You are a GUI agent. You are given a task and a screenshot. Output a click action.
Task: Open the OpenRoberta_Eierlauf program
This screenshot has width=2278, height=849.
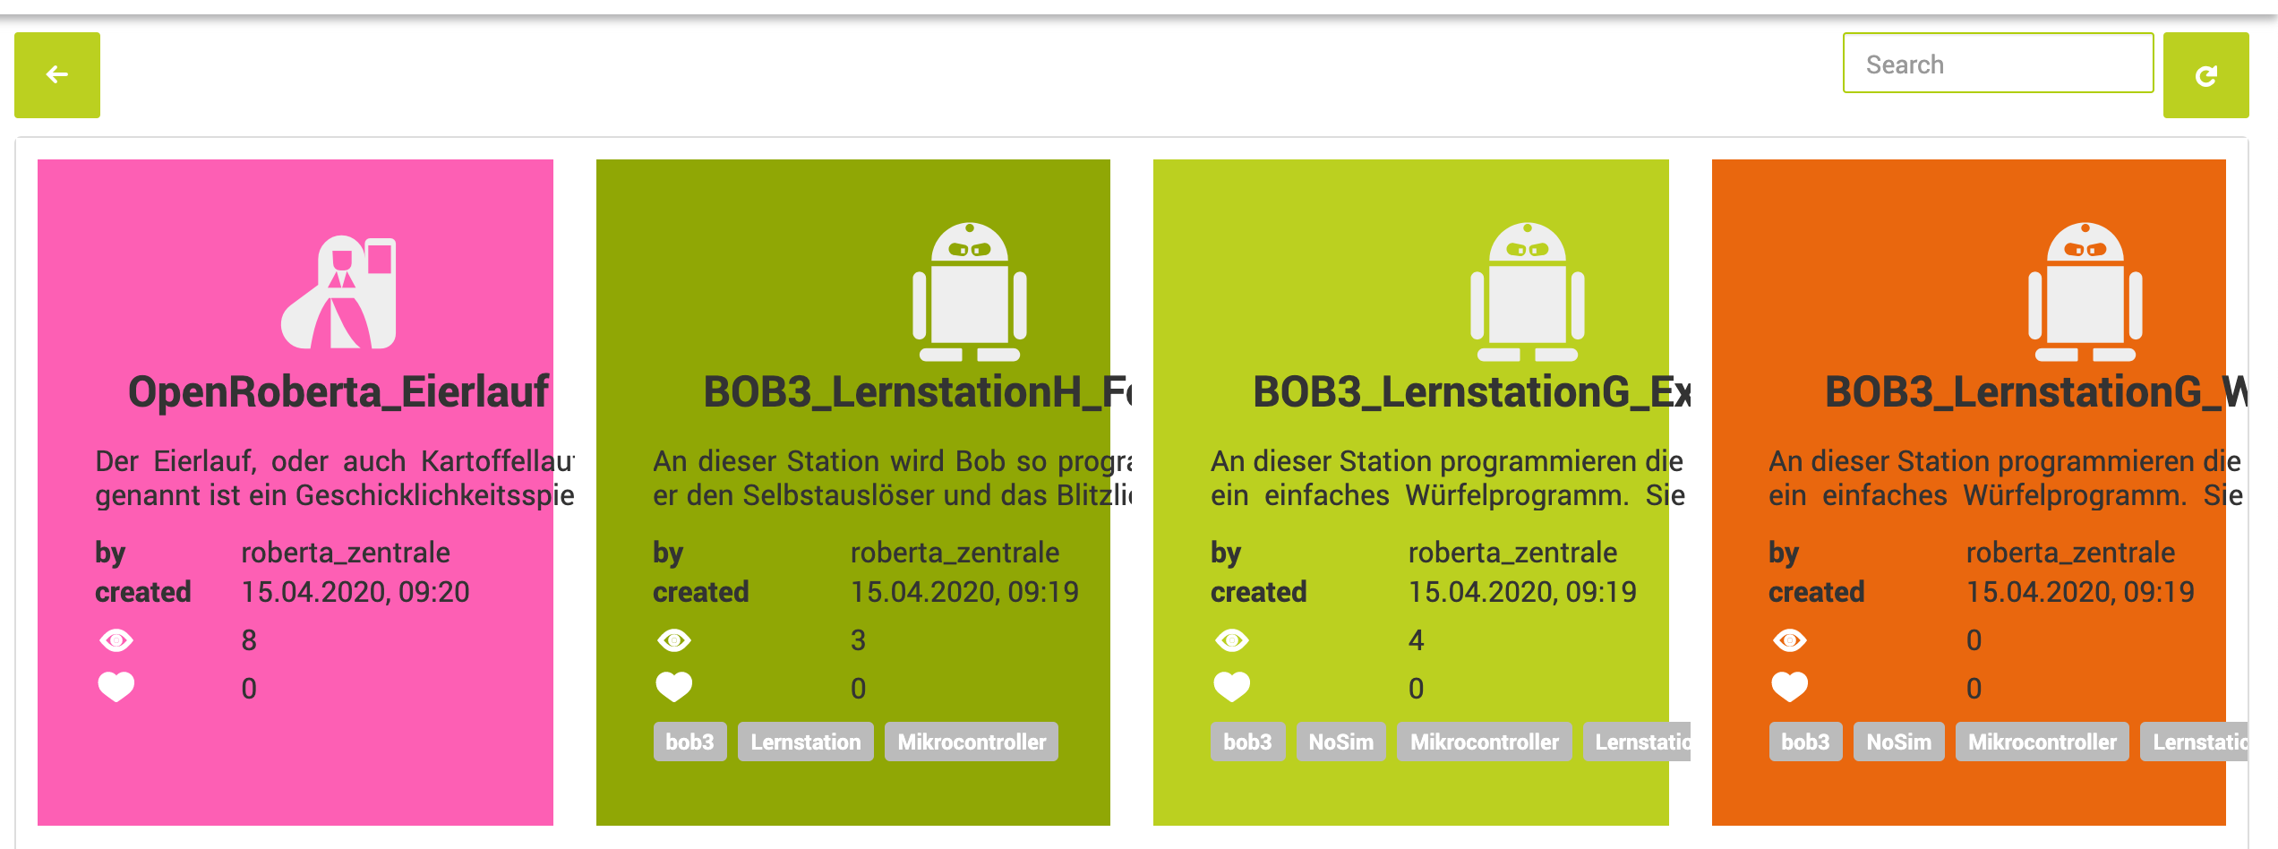click(x=340, y=390)
